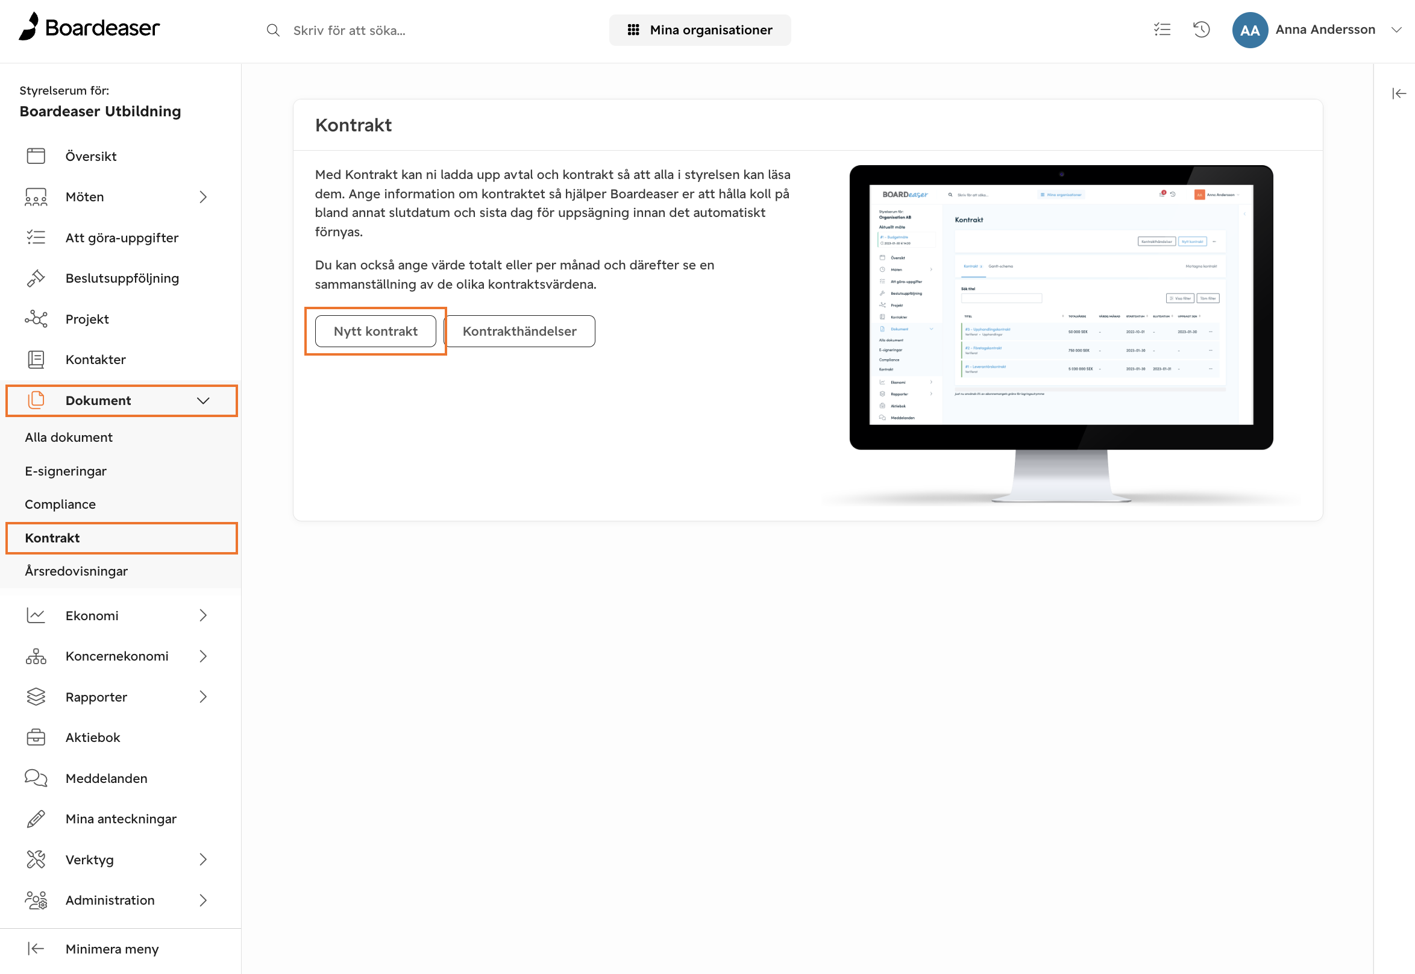
Task: Click the Minimera meny arrow icon
Action: pos(36,949)
